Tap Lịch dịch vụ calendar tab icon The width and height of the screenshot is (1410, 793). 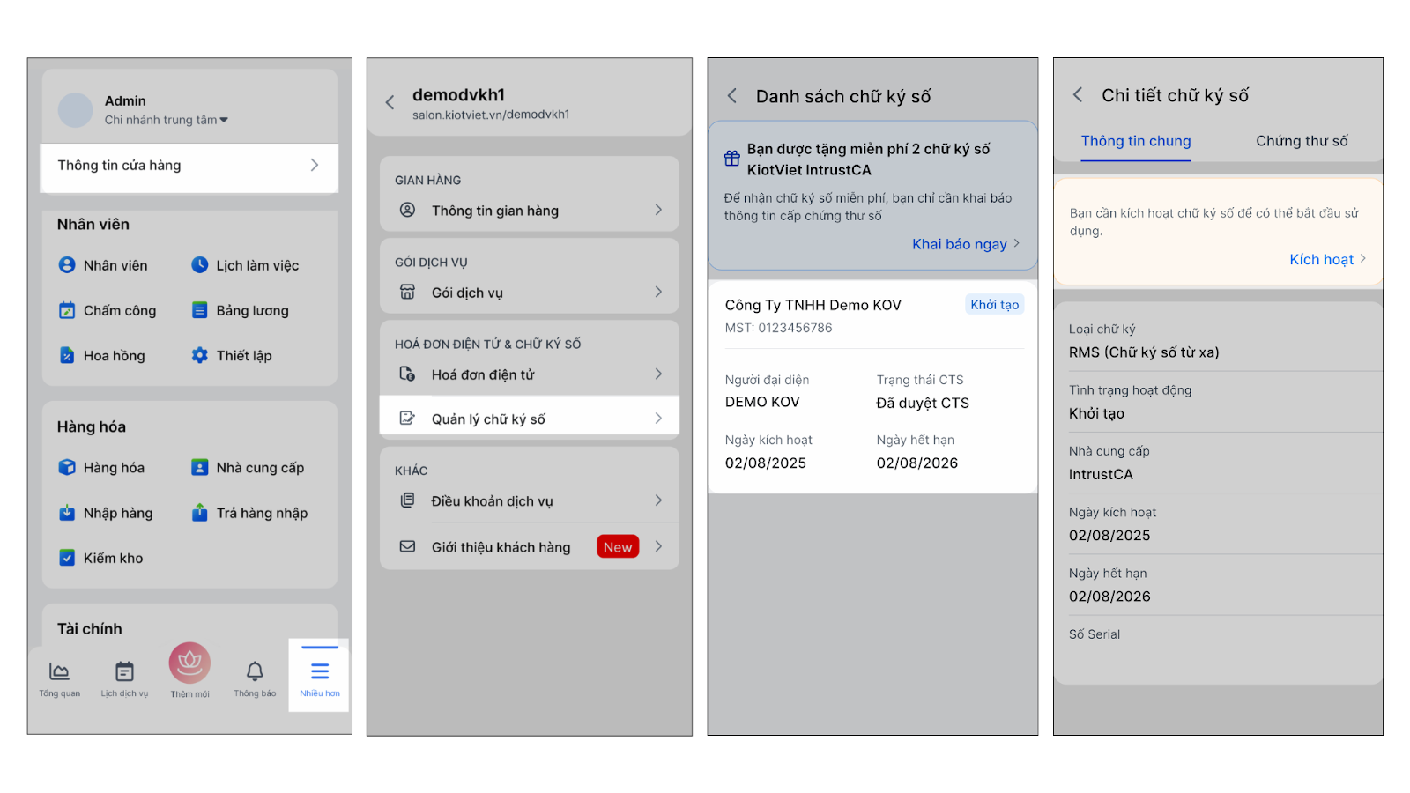124,671
